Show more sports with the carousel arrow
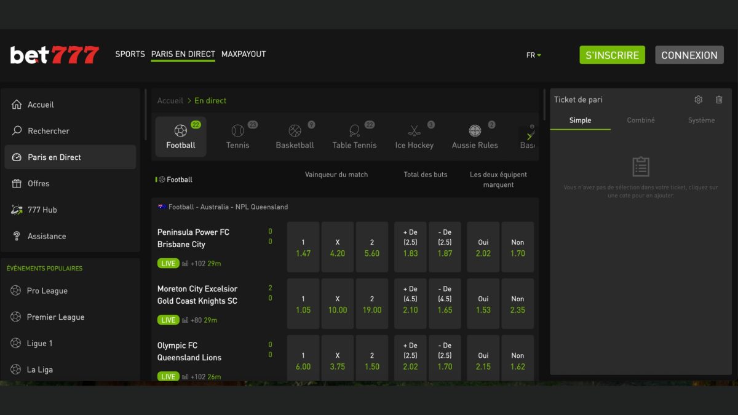 [528, 136]
